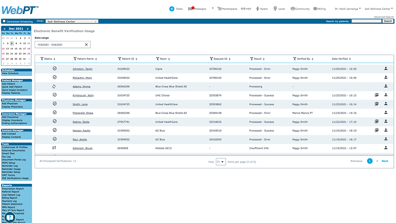Viewport: 396px width, 223px height.
Task: Clear the date range with X
Action: pos(86,45)
